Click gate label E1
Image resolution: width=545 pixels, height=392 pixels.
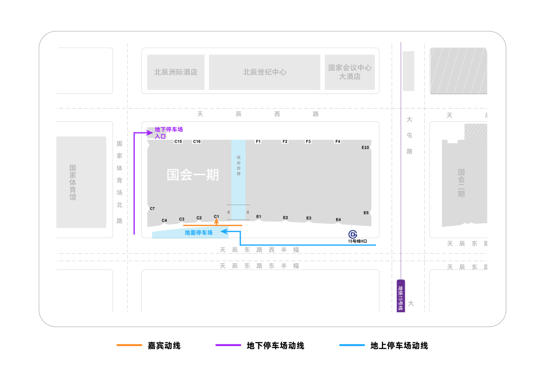click(x=258, y=217)
